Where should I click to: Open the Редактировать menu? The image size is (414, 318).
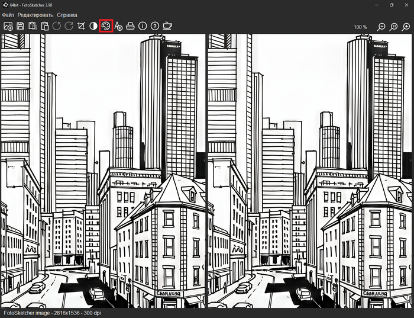35,15
